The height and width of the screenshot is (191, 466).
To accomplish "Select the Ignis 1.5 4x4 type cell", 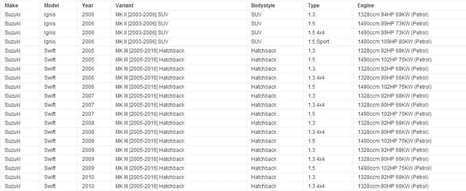I will click(316, 33).
